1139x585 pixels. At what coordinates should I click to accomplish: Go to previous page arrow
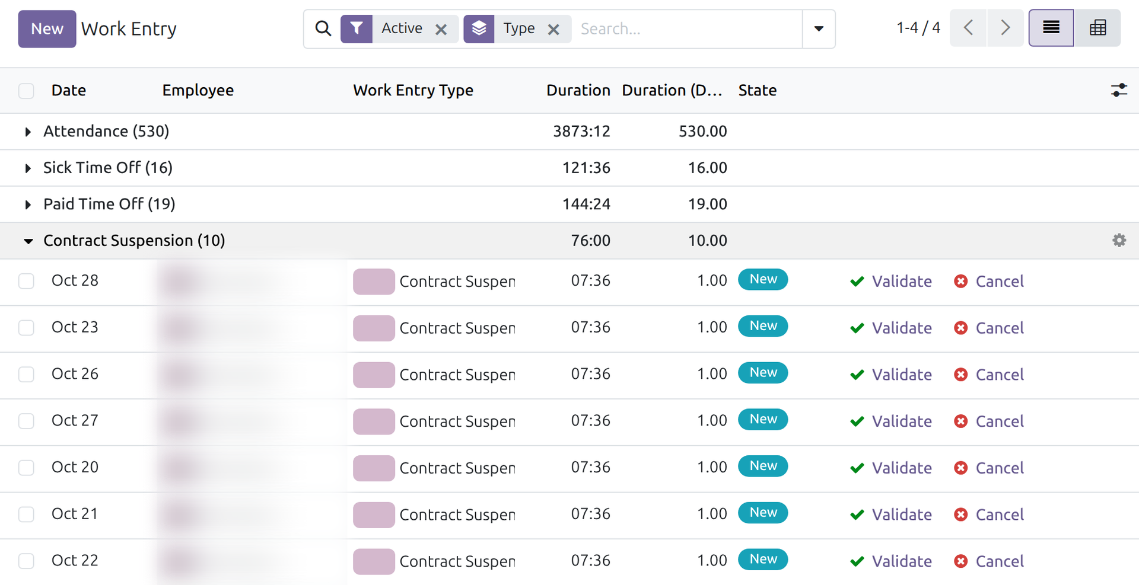[x=968, y=28]
